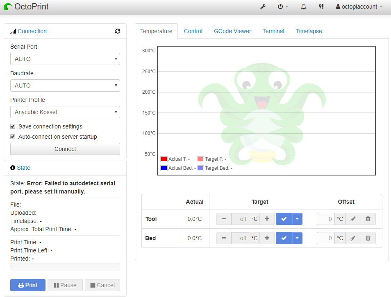
Task: Open settings via the wrench icon
Action: coord(263,7)
